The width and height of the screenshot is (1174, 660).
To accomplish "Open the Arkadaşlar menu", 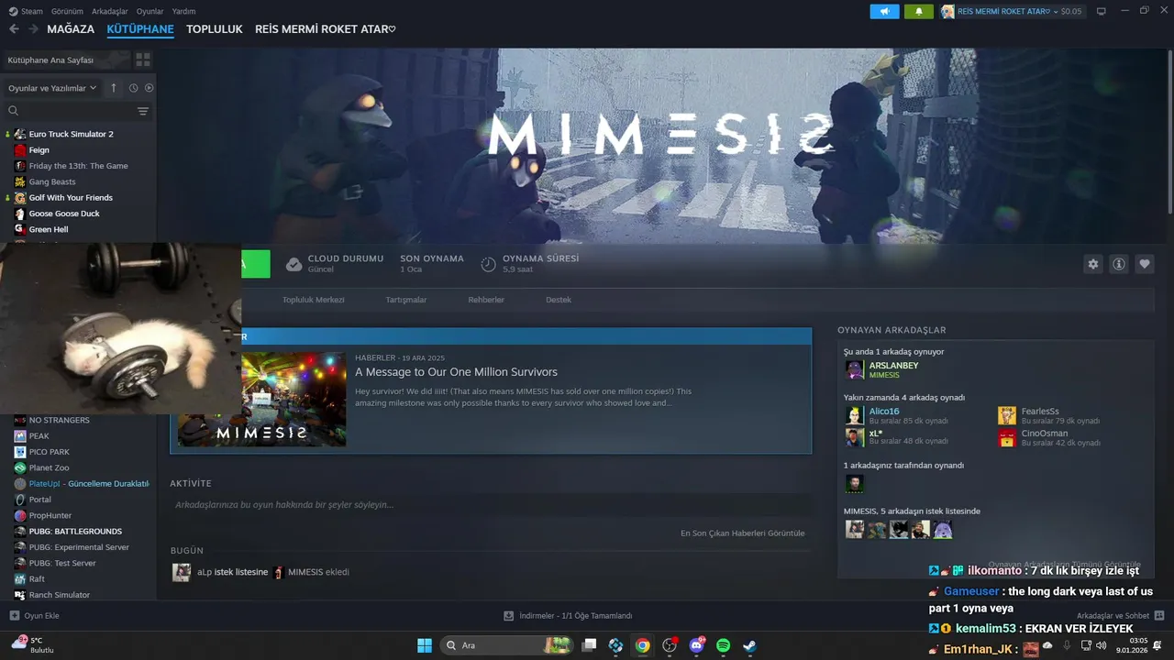I will (x=110, y=11).
